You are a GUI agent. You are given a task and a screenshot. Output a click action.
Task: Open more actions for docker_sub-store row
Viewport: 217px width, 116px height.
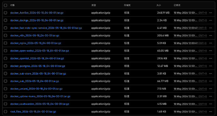(x=210, y=73)
